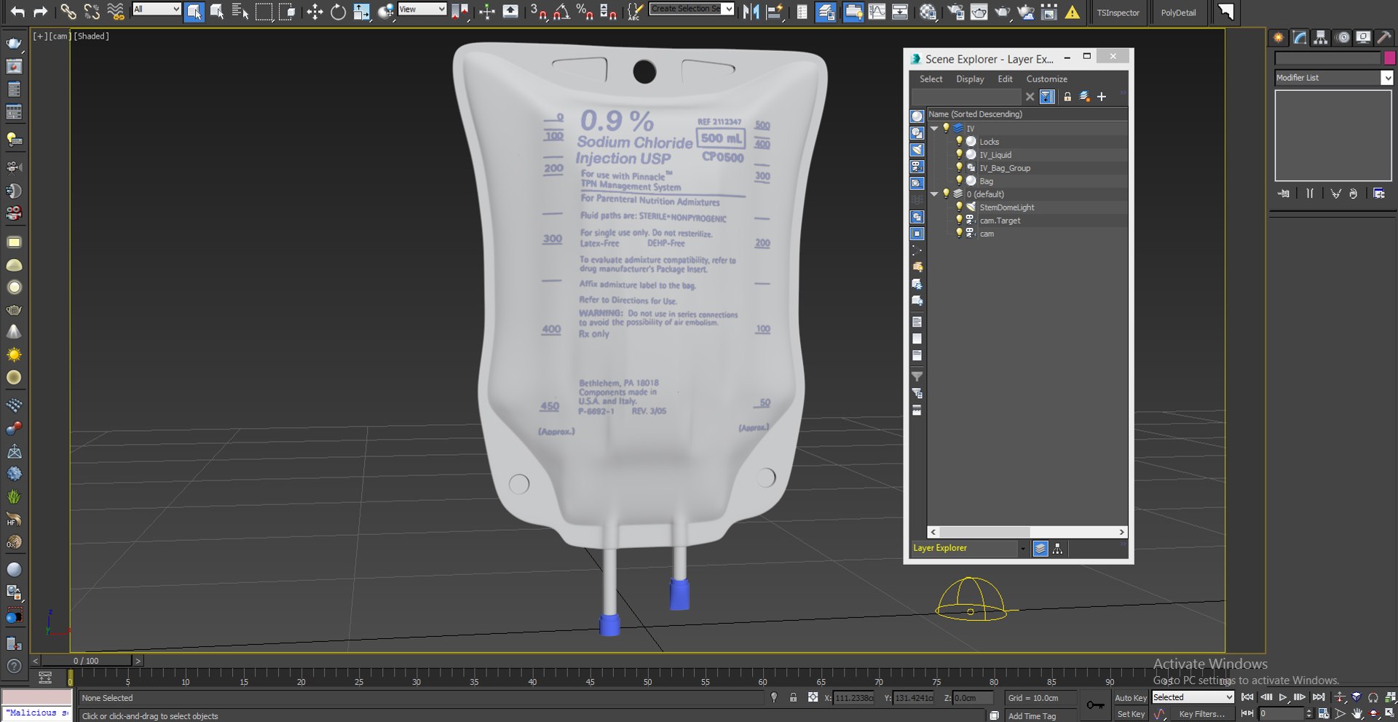Viewport: 1398px width, 722px height.
Task: Collapse the 0 (default) layer tree
Action: coord(934,194)
